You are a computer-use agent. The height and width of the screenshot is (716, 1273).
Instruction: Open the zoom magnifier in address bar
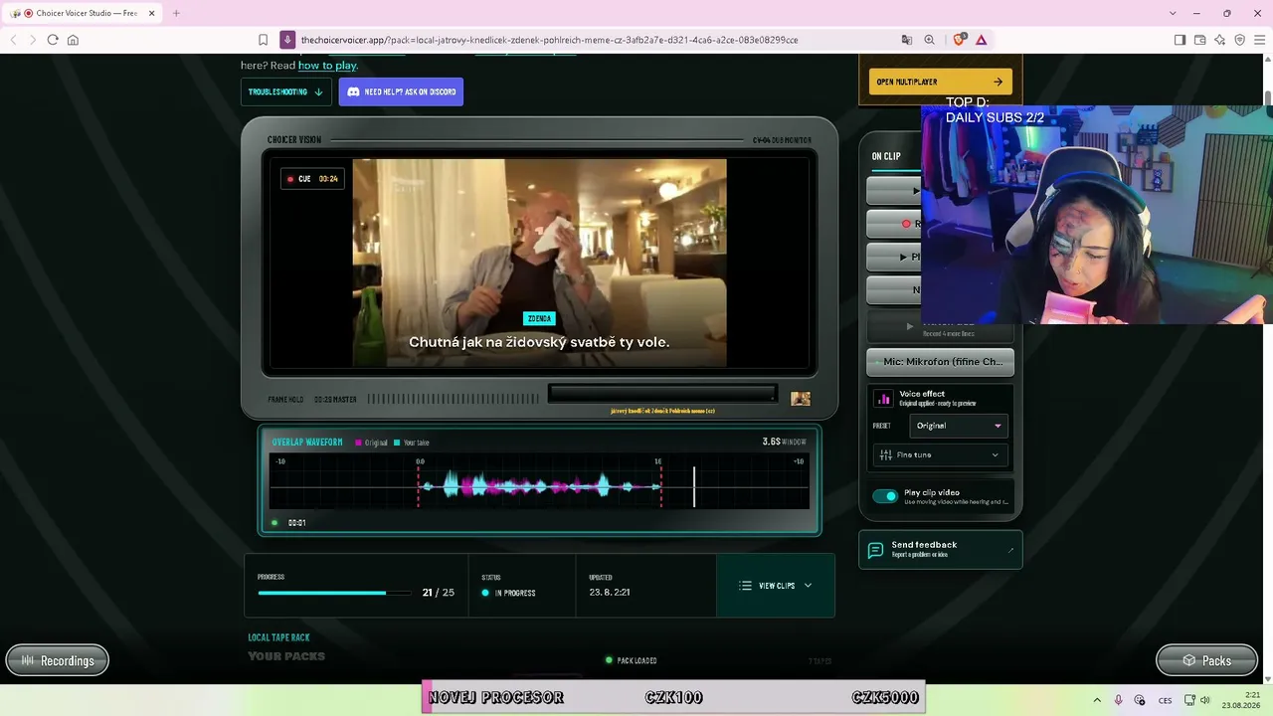tap(929, 40)
